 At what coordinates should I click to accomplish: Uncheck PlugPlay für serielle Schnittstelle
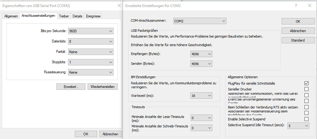point(306,83)
